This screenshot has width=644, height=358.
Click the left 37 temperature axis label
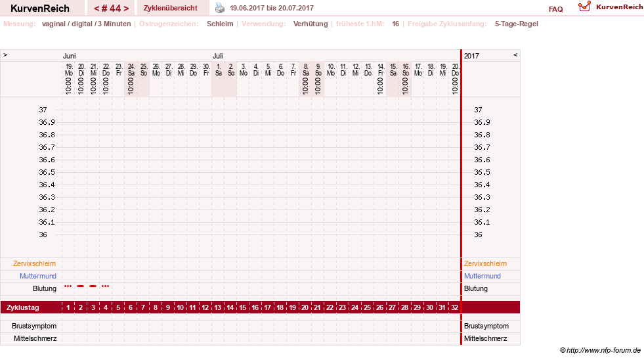[x=43, y=110]
